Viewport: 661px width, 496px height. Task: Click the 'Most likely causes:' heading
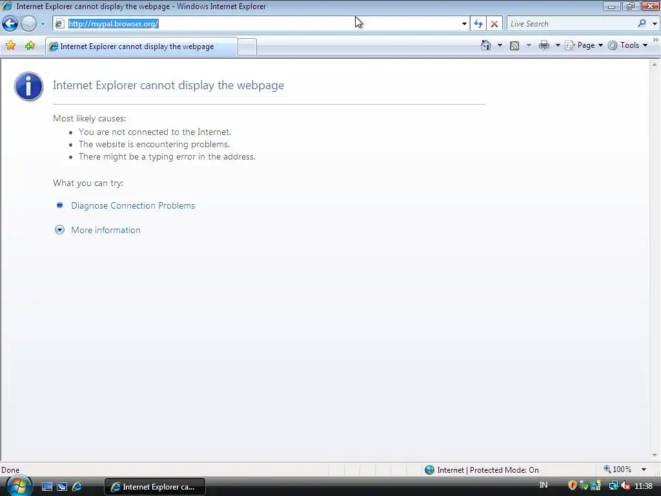(x=89, y=119)
